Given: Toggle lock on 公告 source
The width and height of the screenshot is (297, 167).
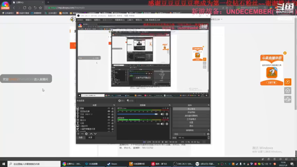Looking at the screenshot, I should [112, 123].
